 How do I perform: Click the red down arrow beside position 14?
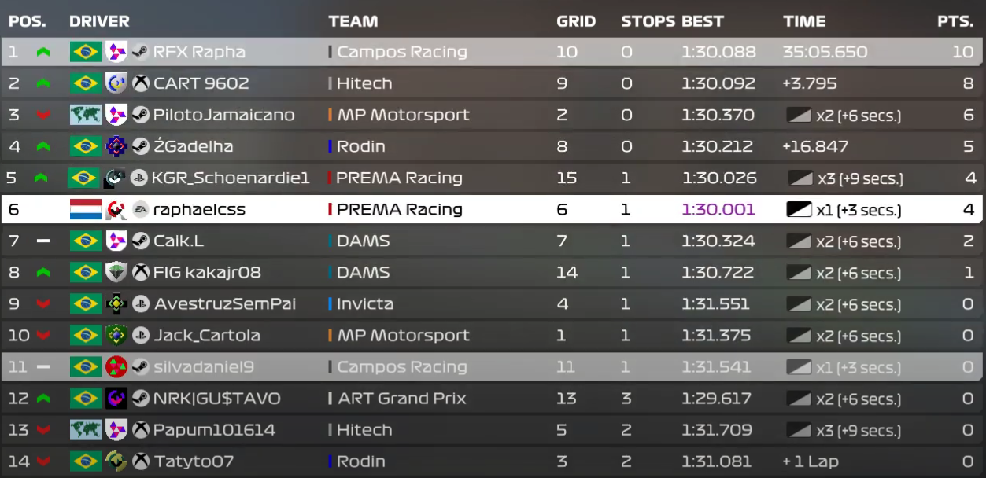tap(43, 461)
